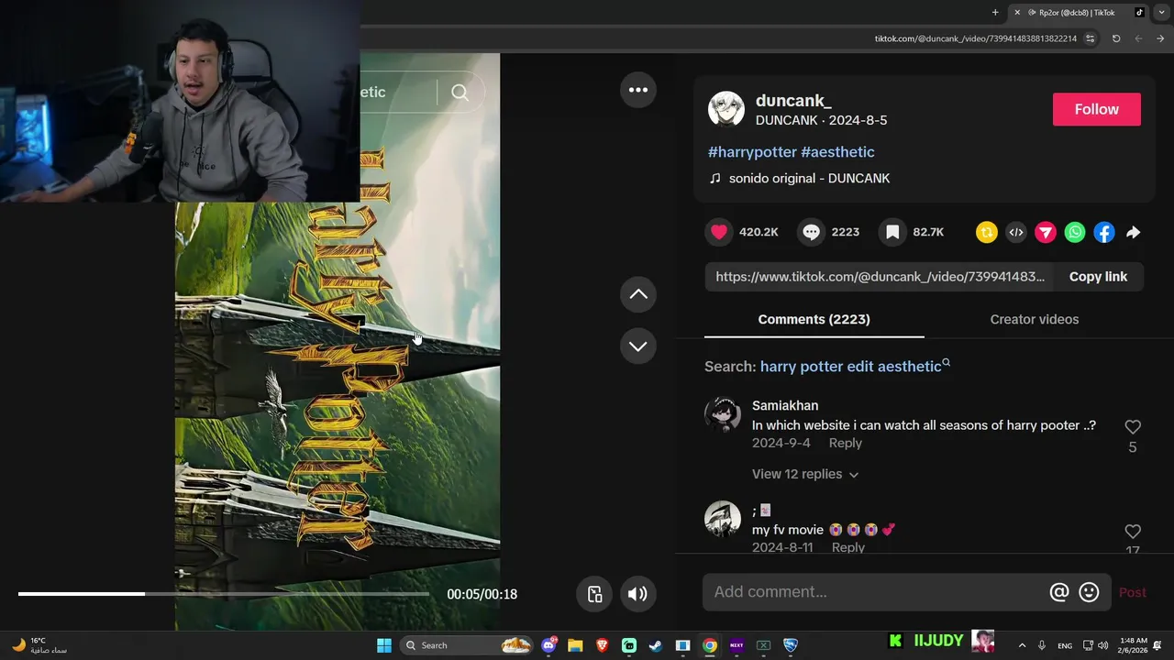Click the embed code icon
Viewport: 1174px width, 660px height.
tap(1016, 233)
